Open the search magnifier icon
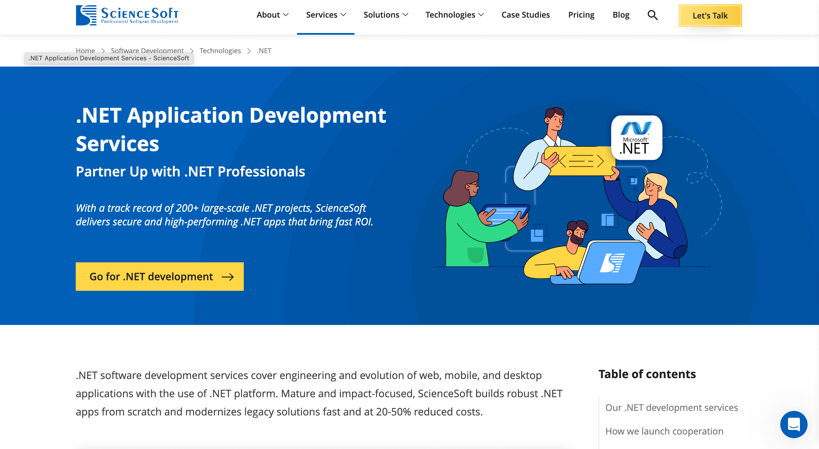Screen dimensions: 819x449 pos(652,15)
